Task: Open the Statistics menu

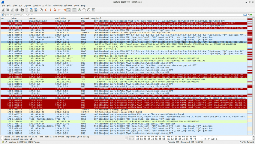Action: click(46, 5)
